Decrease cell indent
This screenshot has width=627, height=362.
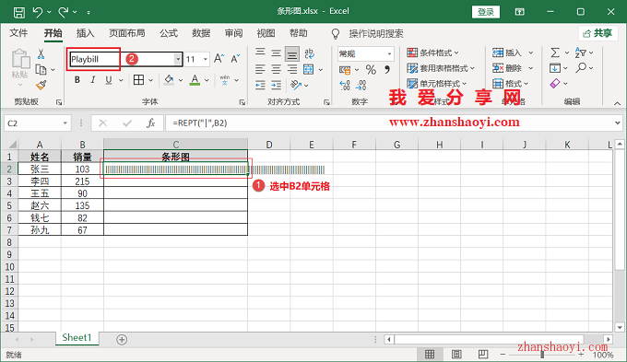tap(260, 85)
